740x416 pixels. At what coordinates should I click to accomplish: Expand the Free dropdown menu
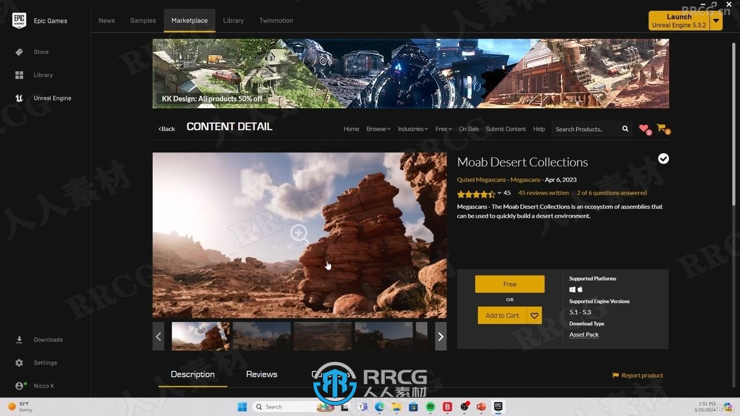coord(443,129)
